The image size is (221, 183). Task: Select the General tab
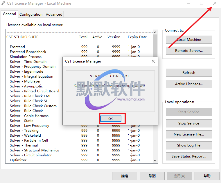point(9,14)
